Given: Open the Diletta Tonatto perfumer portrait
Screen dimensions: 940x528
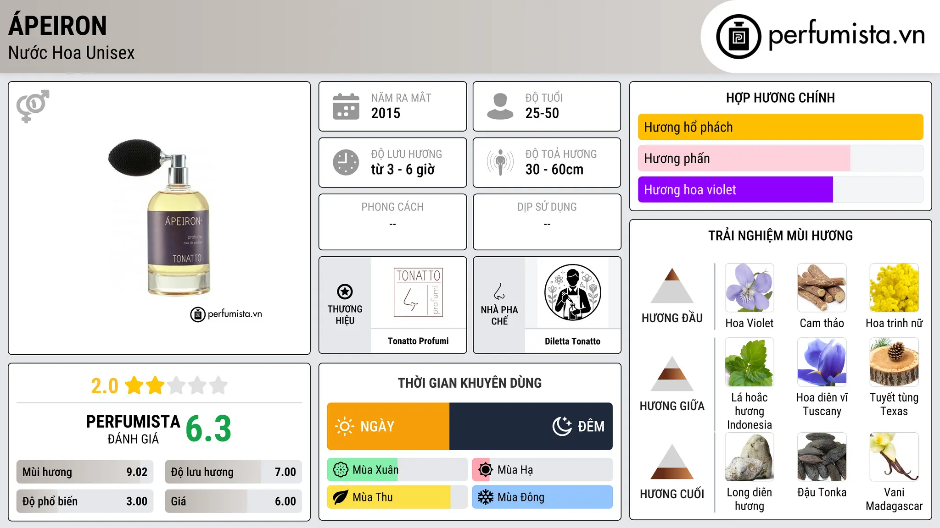Looking at the screenshot, I should [x=572, y=292].
